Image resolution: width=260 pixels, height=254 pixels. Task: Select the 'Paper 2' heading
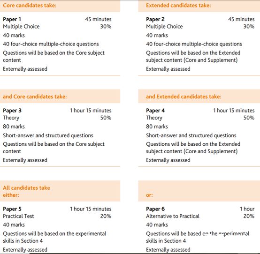tap(155, 19)
